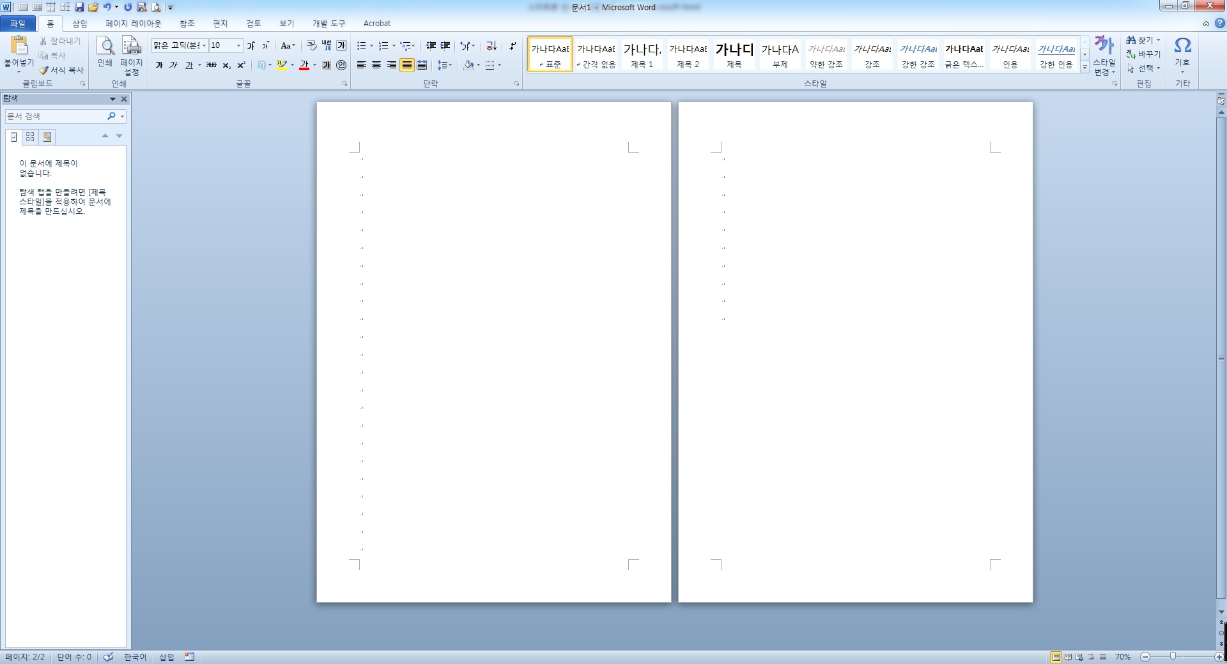Click the Grow Font icon
Image resolution: width=1227 pixels, height=664 pixels.
click(251, 45)
